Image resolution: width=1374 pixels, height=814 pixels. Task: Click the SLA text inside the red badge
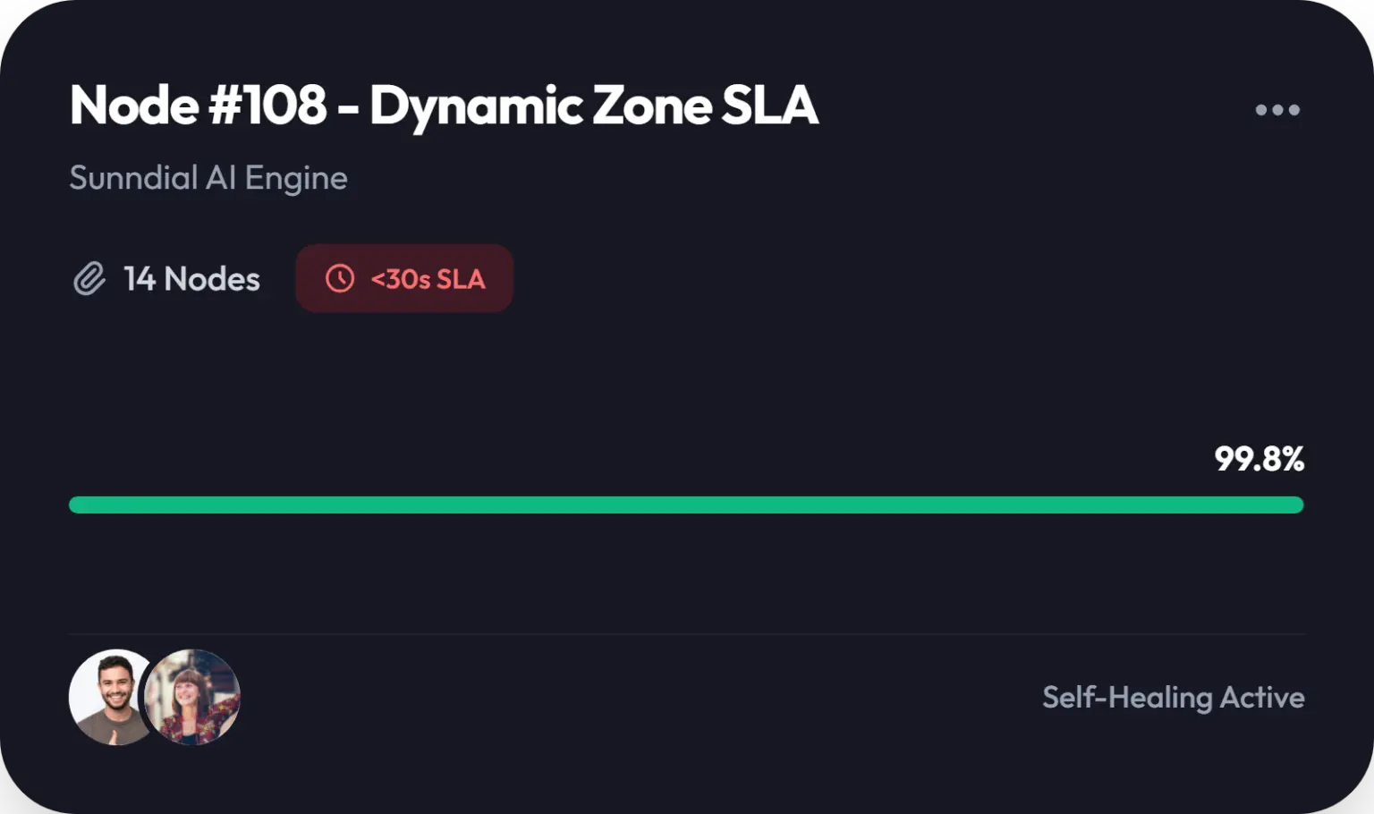[x=461, y=279]
